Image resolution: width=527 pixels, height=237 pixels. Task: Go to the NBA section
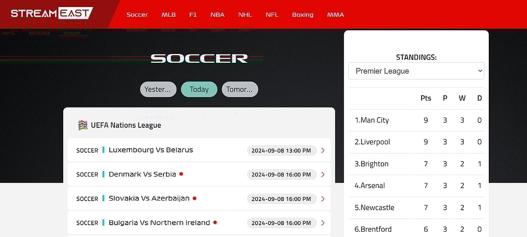pyautogui.click(x=217, y=14)
